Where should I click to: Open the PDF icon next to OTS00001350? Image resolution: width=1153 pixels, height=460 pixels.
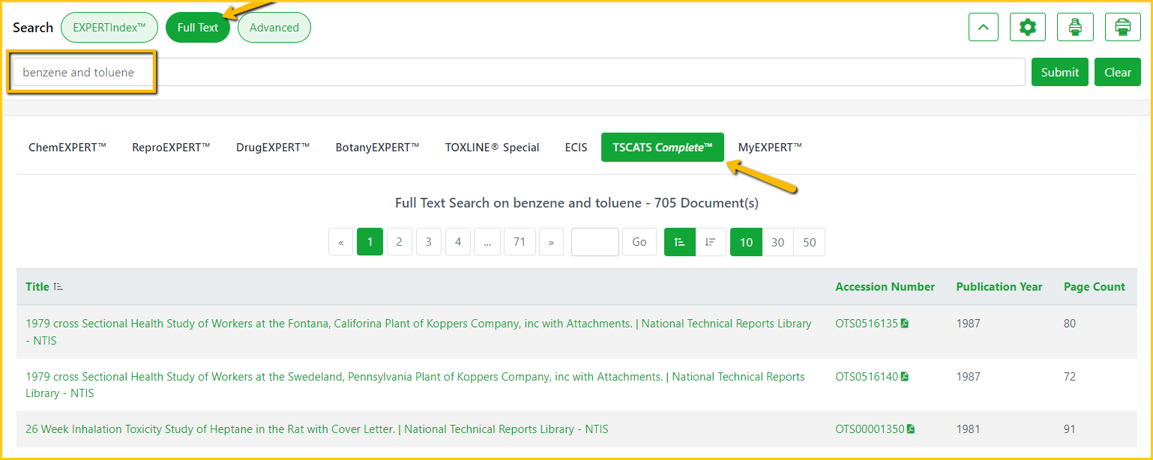point(911,429)
